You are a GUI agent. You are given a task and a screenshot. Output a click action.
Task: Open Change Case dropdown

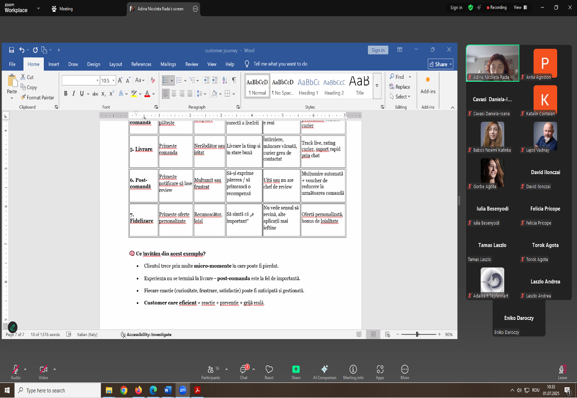click(x=140, y=81)
